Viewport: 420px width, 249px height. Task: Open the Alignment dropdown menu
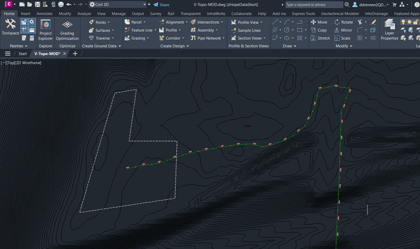174,22
